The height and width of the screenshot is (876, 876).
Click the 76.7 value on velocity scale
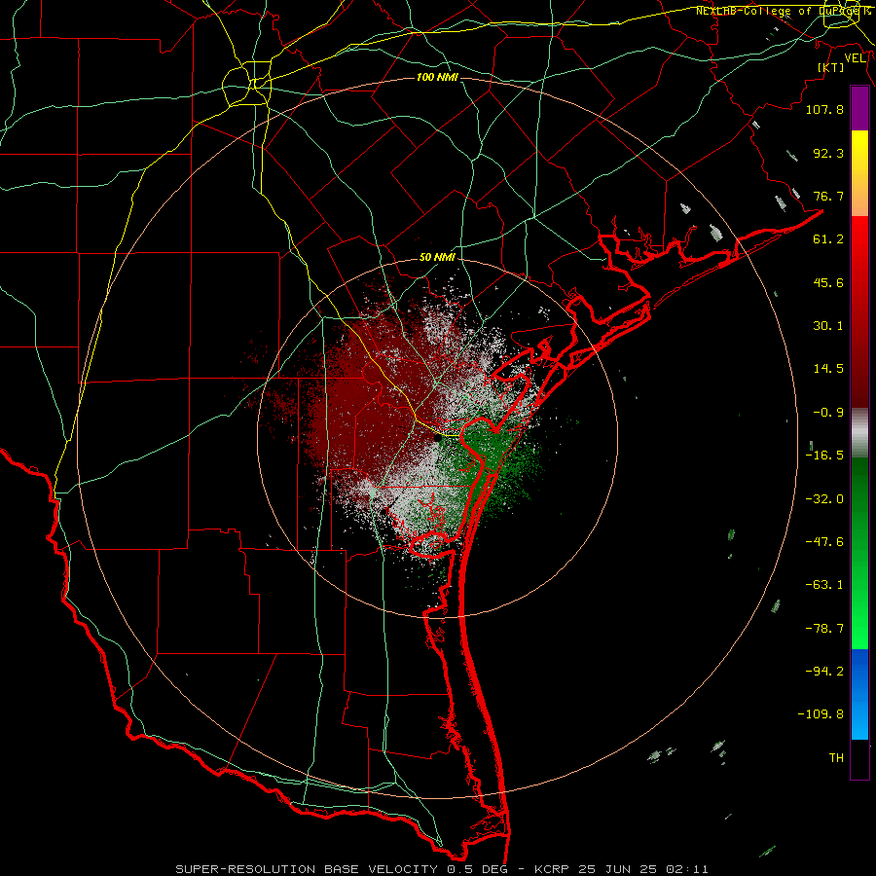pyautogui.click(x=828, y=196)
